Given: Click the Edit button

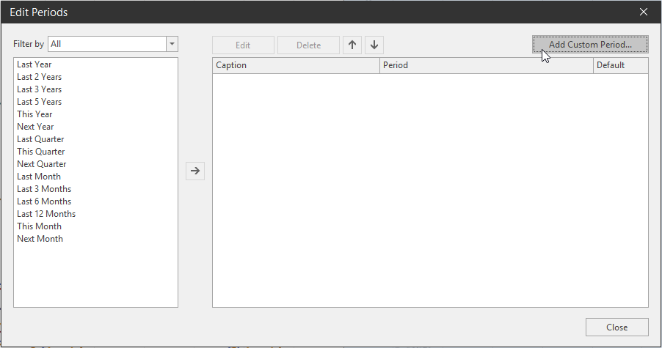Looking at the screenshot, I should 243,45.
